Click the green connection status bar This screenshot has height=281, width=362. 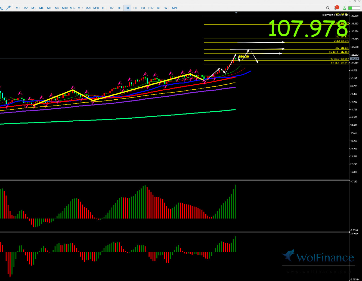tap(354, 8)
